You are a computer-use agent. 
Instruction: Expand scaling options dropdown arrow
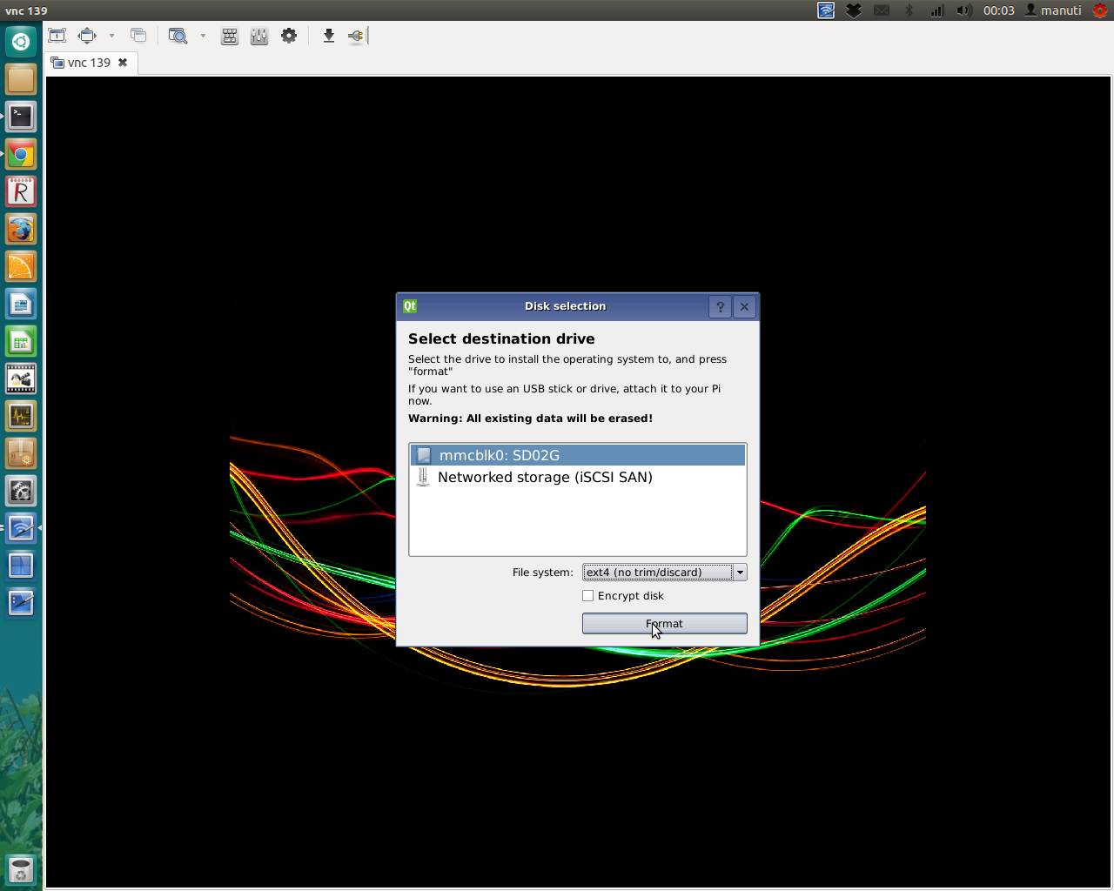click(x=203, y=36)
